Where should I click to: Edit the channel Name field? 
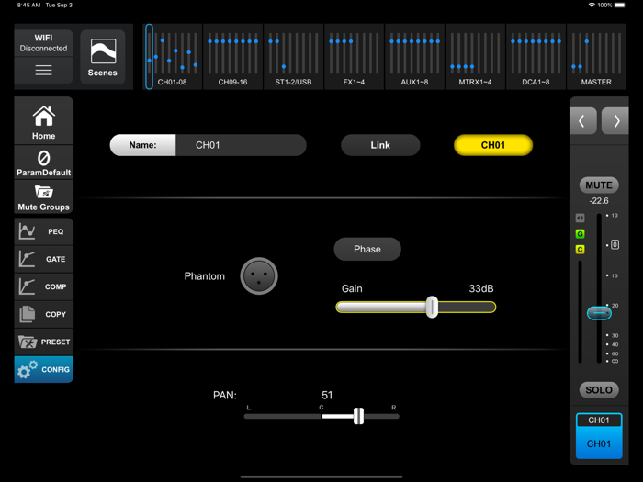[x=241, y=145]
